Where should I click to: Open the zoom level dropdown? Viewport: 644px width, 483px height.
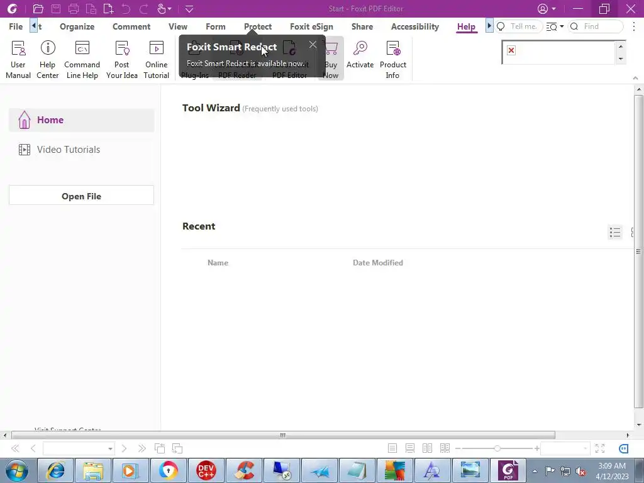586,449
